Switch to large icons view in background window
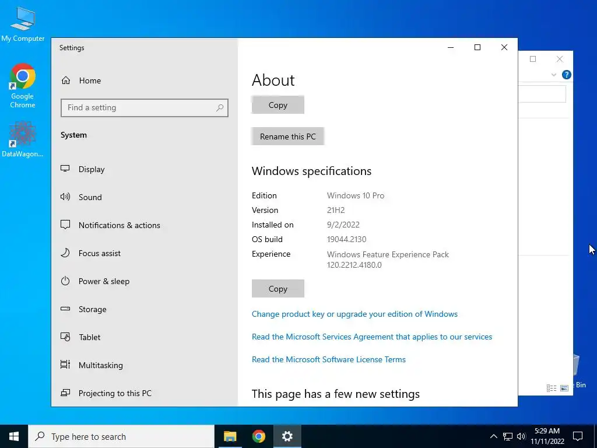This screenshot has height=448, width=597. (x=564, y=388)
